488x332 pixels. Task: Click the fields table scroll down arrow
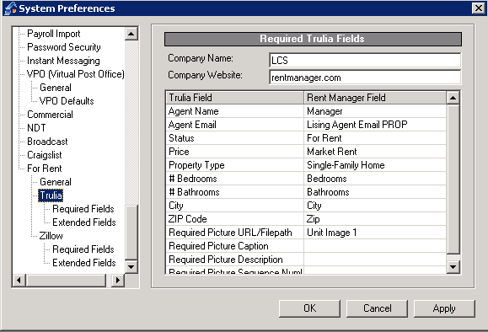pyautogui.click(x=453, y=267)
